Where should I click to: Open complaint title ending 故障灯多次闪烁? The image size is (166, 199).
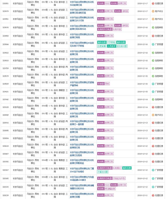[82, 19]
